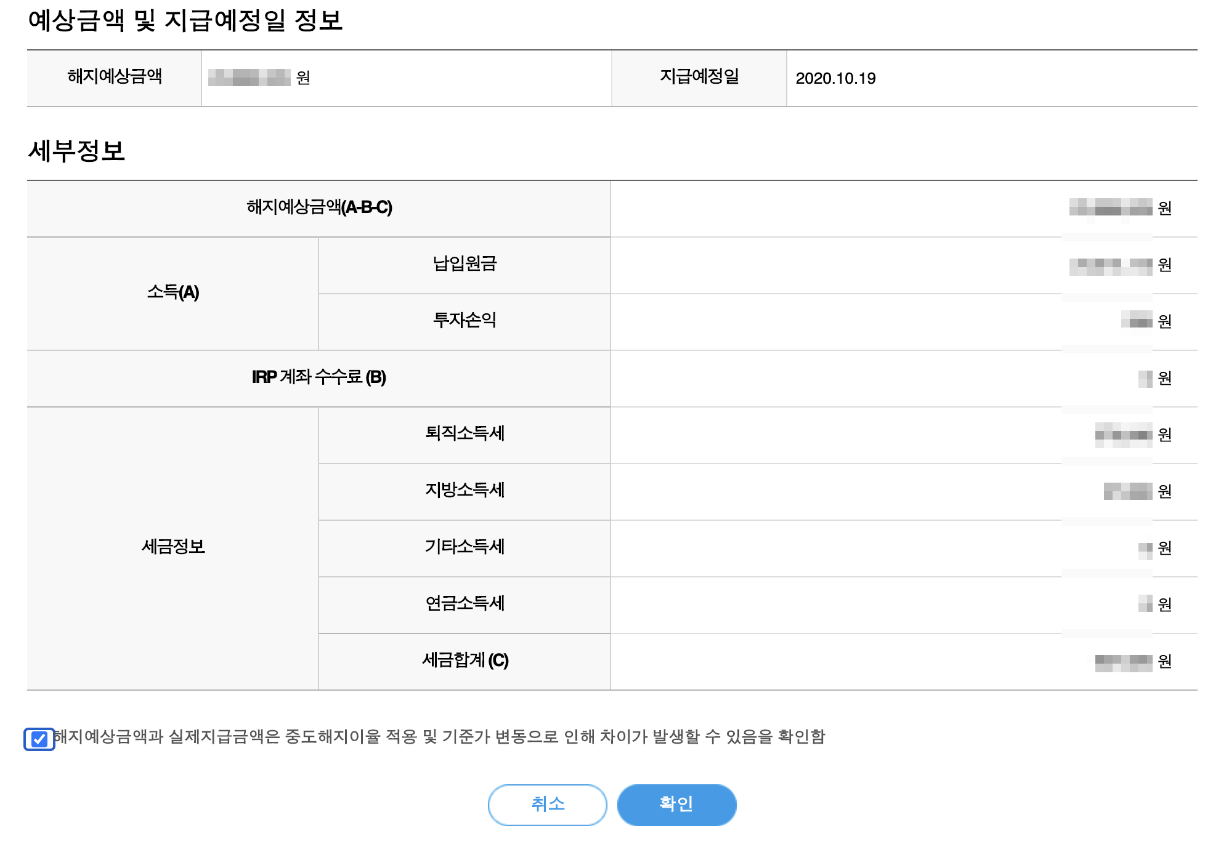Select the 지급예정일 date 2020.10.19
The width and height of the screenshot is (1221, 852).
tap(835, 78)
